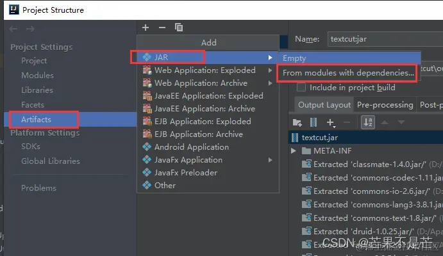
Task: Click the JavaFx Preloader icon
Action: coord(147,173)
